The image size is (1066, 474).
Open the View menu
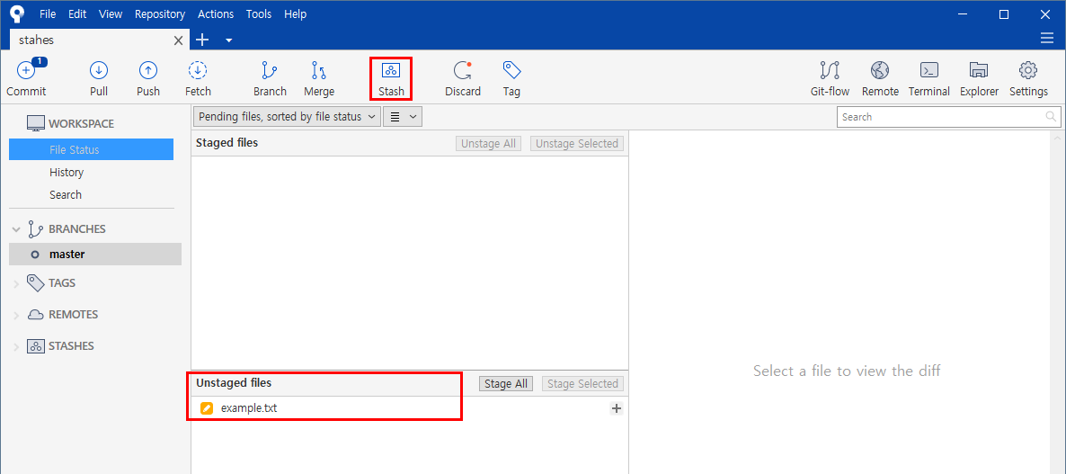click(111, 13)
